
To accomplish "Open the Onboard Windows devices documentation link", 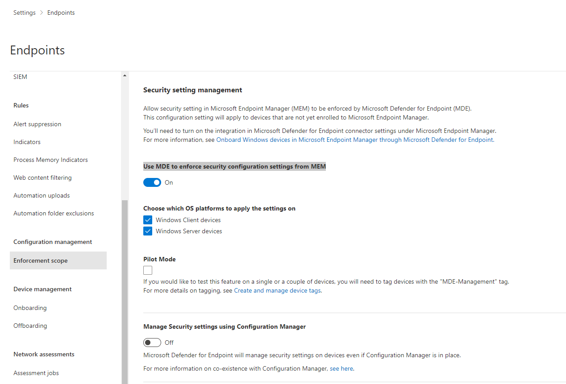I will (x=355, y=140).
